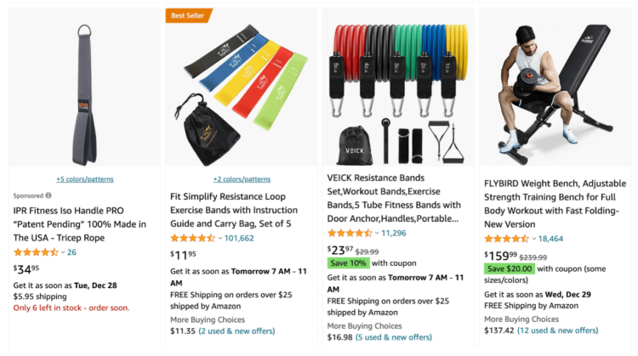The width and height of the screenshot is (638, 356).
Task: Open the +5 colors/patterns link
Action: [84, 179]
